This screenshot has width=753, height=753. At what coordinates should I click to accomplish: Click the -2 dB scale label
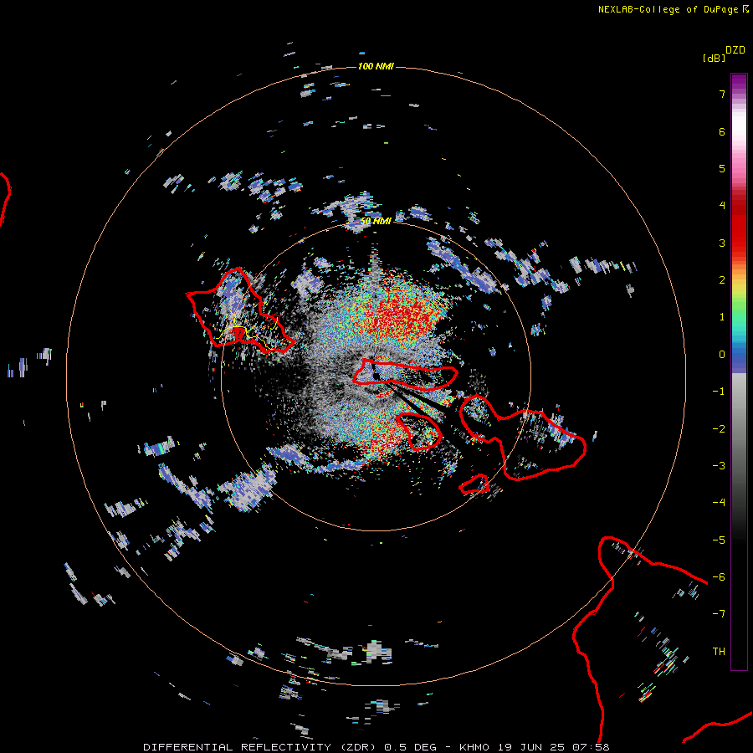(x=719, y=429)
